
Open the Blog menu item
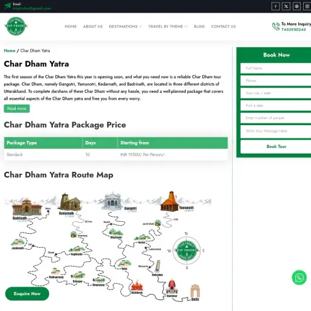(199, 27)
